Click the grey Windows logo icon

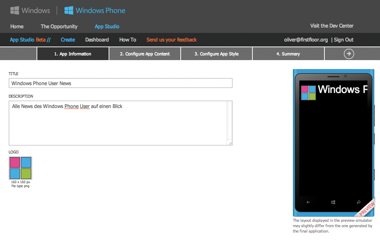point(15,10)
